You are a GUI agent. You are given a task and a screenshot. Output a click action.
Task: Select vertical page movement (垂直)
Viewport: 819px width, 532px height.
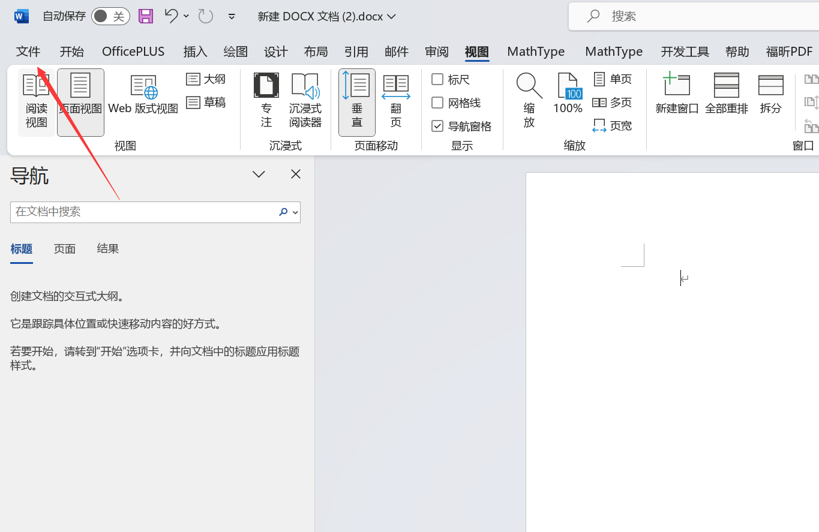point(357,102)
